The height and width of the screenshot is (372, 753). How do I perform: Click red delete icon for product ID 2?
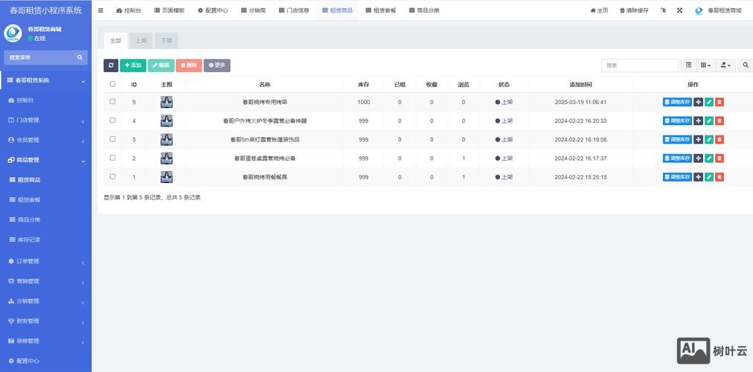point(720,158)
